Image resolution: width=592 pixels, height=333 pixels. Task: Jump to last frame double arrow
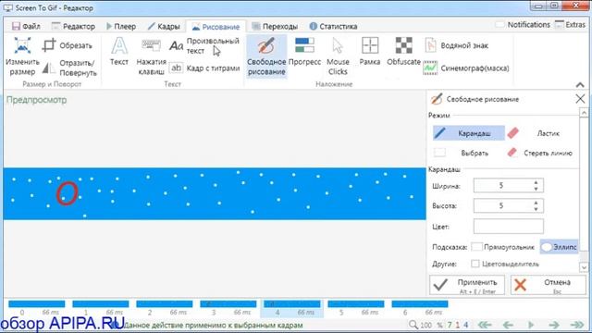577,325
